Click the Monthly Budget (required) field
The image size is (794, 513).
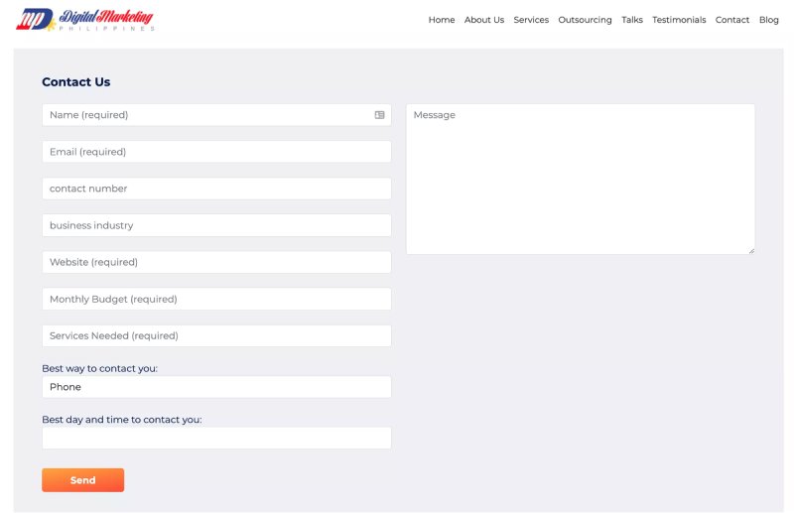pos(216,300)
